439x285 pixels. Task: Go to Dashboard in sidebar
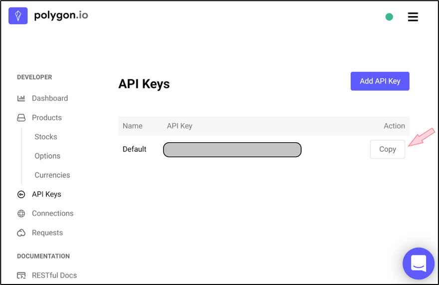coord(50,98)
